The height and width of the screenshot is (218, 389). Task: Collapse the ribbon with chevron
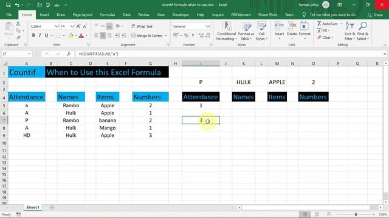click(x=385, y=45)
